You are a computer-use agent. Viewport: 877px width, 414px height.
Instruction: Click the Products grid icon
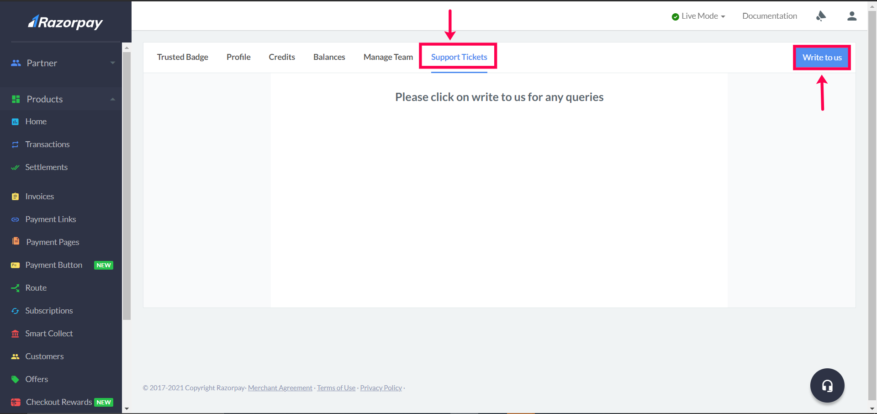pyautogui.click(x=16, y=99)
